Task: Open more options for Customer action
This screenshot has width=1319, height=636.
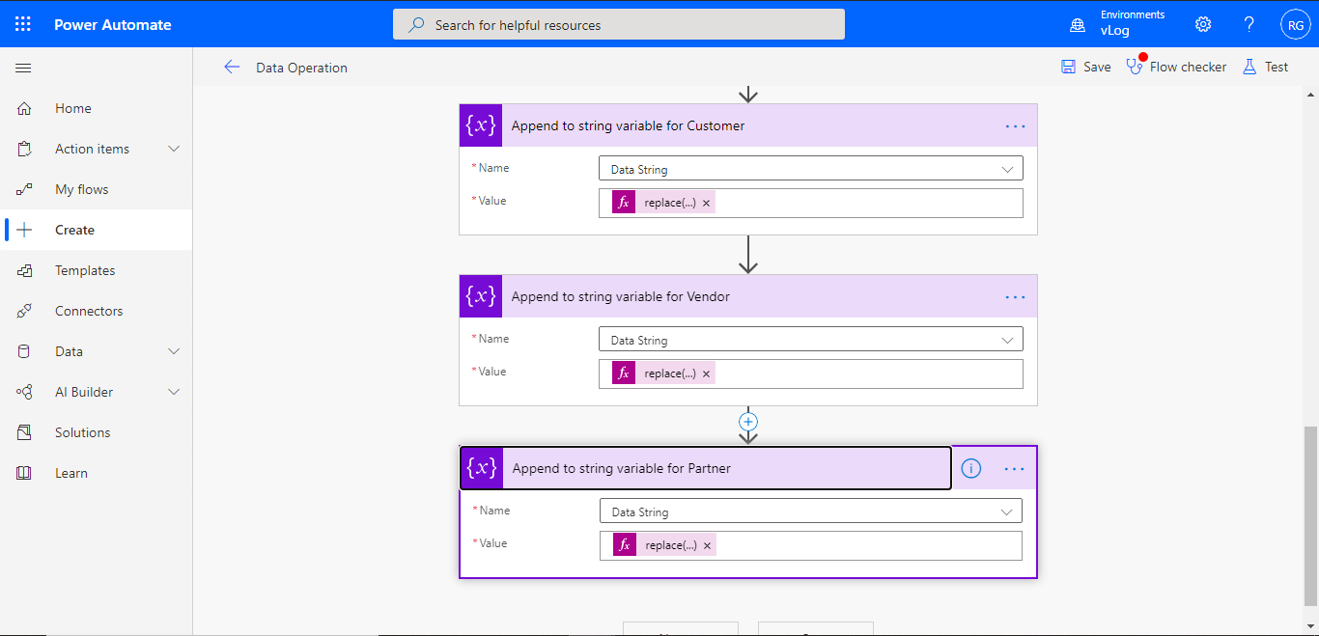Action: click(1015, 125)
